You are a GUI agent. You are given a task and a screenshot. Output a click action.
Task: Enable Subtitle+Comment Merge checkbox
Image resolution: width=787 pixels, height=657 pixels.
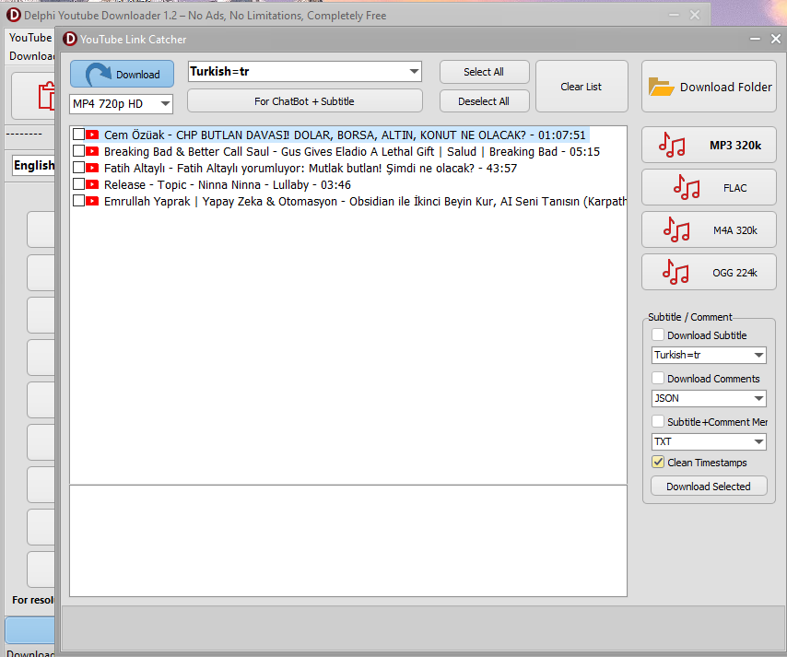pyautogui.click(x=658, y=422)
